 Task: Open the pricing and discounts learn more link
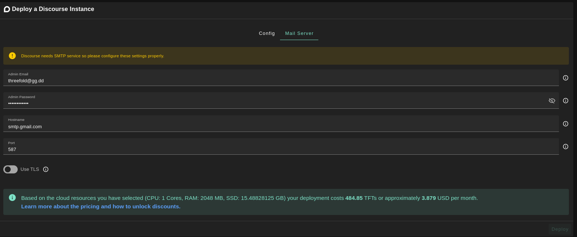[101, 207]
